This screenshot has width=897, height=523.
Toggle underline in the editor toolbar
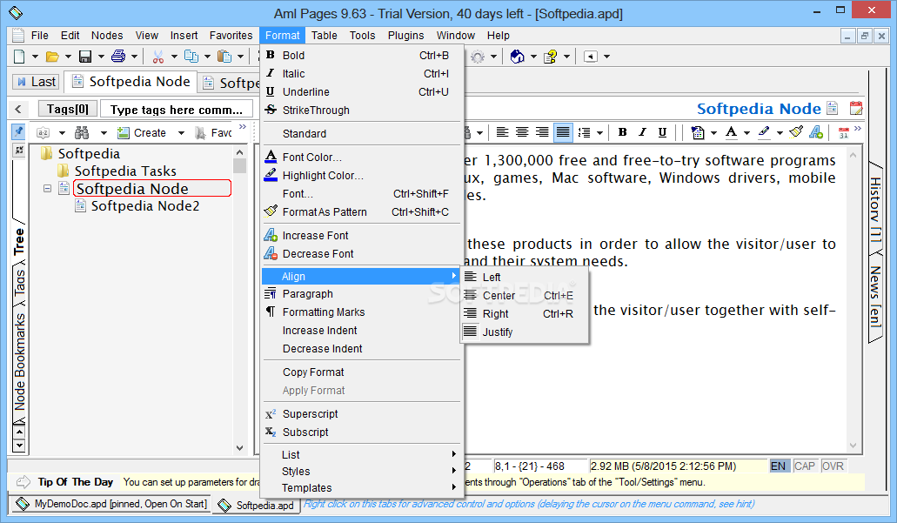[662, 132]
